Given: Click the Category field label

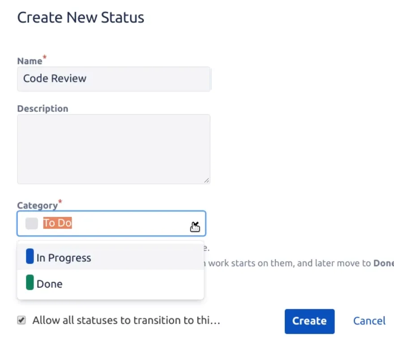Looking at the screenshot, I should point(38,205).
